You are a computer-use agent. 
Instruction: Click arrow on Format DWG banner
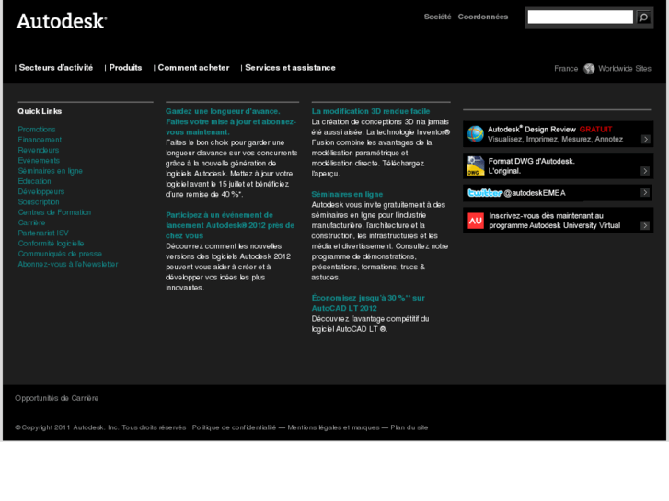(645, 171)
